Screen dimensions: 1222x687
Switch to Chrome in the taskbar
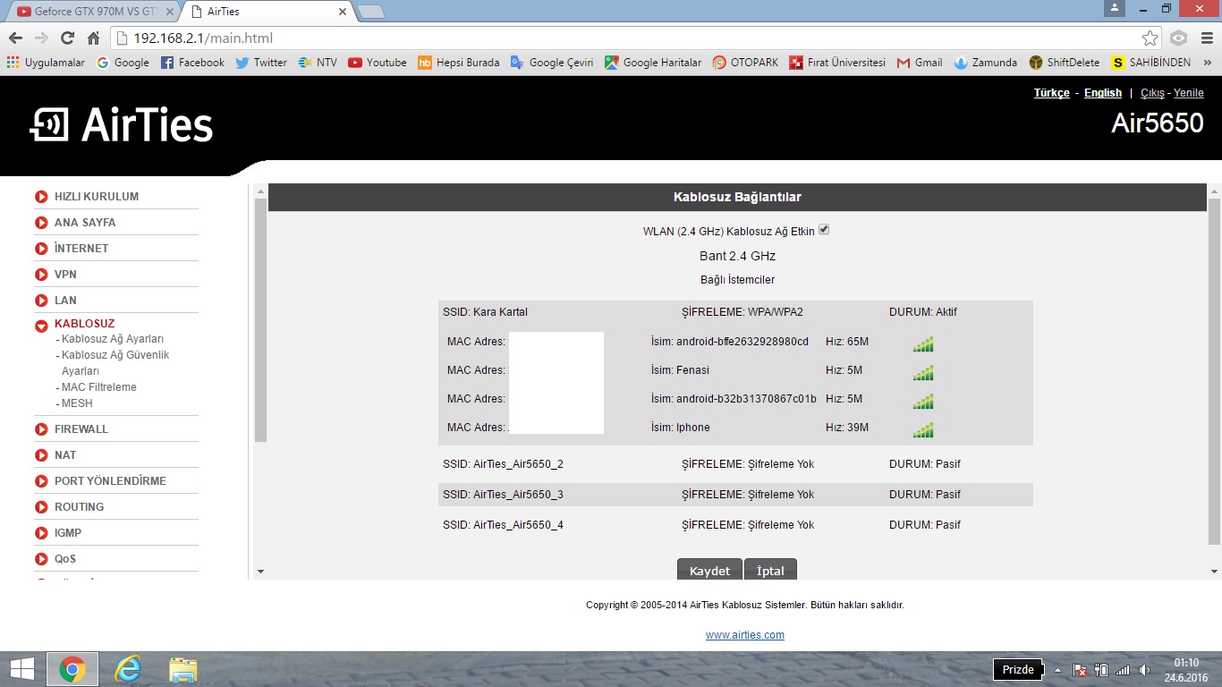(72, 669)
